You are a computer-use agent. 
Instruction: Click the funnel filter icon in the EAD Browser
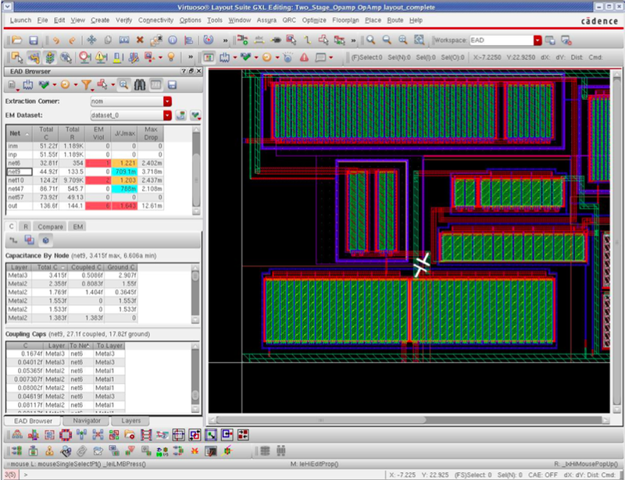86,84
